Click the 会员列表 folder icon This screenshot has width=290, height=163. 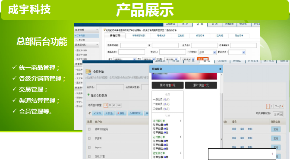click(88, 72)
